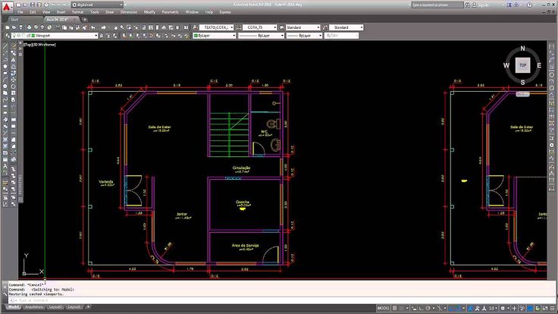This screenshot has width=558, height=314.
Task: Open the File menu
Action: [x=20, y=12]
